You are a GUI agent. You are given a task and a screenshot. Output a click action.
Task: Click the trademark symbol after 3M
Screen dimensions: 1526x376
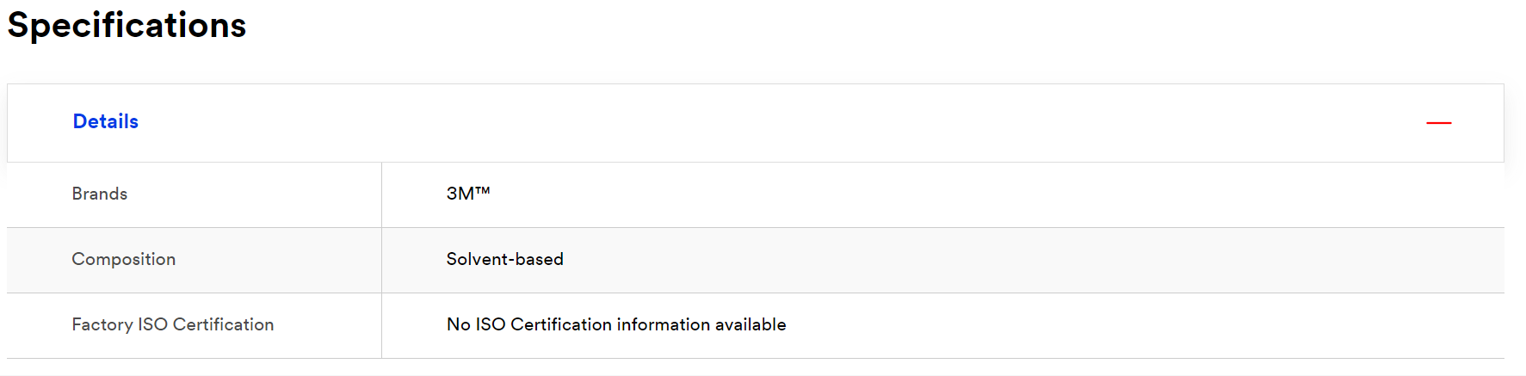click(483, 190)
